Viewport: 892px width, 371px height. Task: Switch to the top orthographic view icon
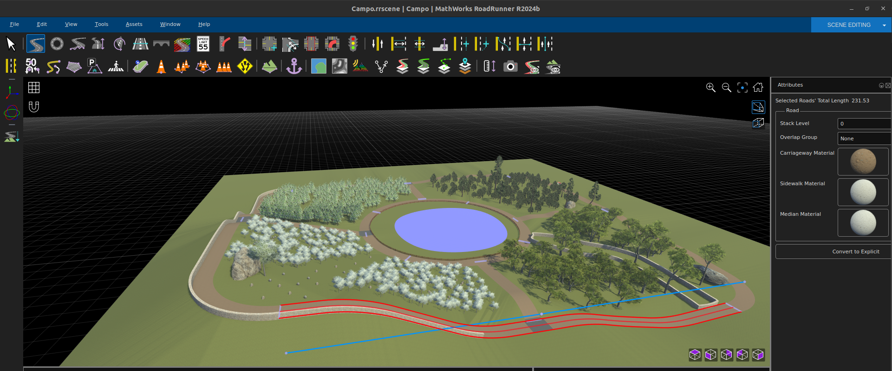tap(758, 107)
